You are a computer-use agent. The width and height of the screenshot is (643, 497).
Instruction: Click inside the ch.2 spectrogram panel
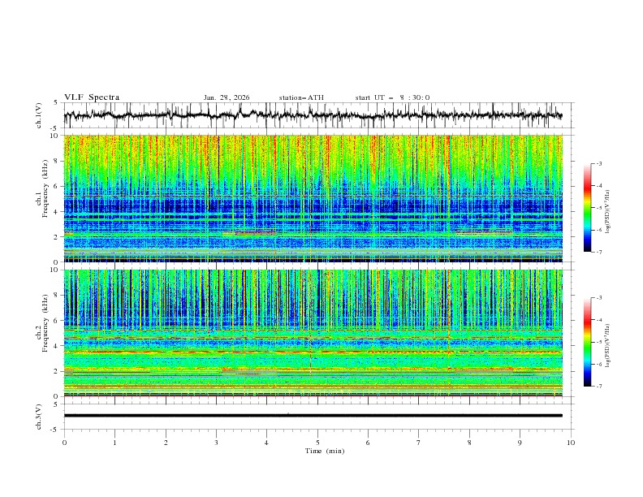[x=317, y=332]
